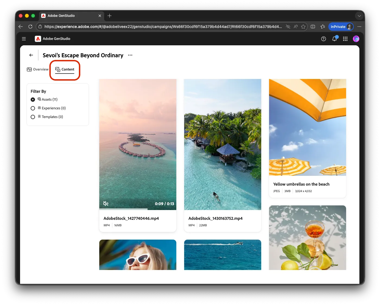This screenshot has width=380, height=305.
Task: Open the GenStudio hamburger navigation menu
Action: (24, 39)
